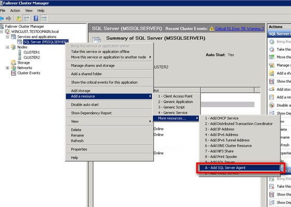Click the root Failover Cluster Manager tree icon
Viewport: 291px width, 207px height.
point(2,26)
